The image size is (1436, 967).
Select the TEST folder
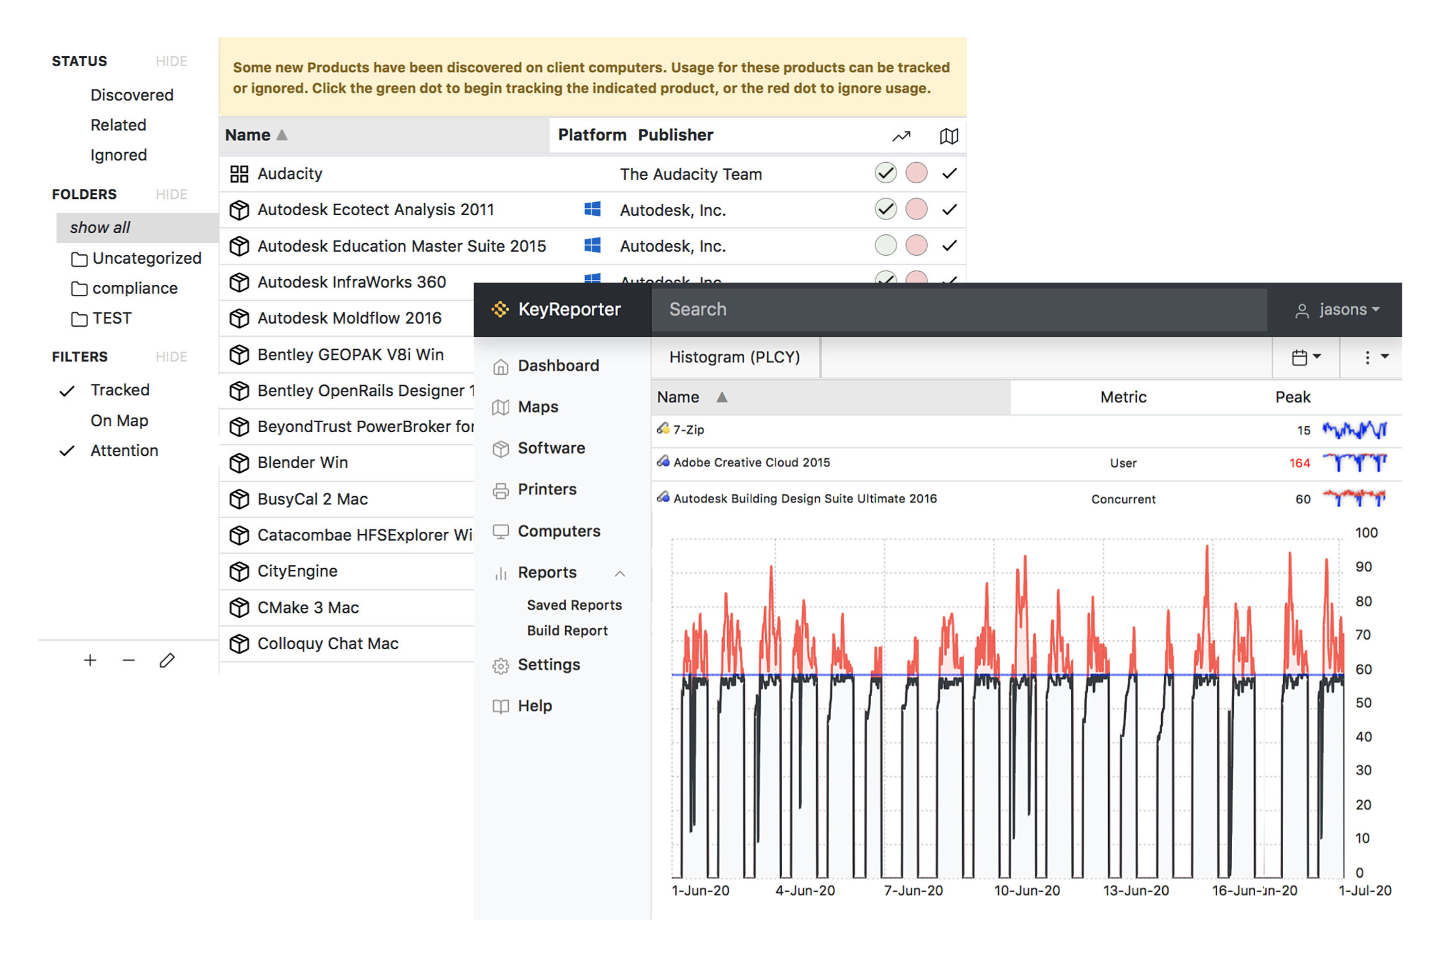pos(112,319)
